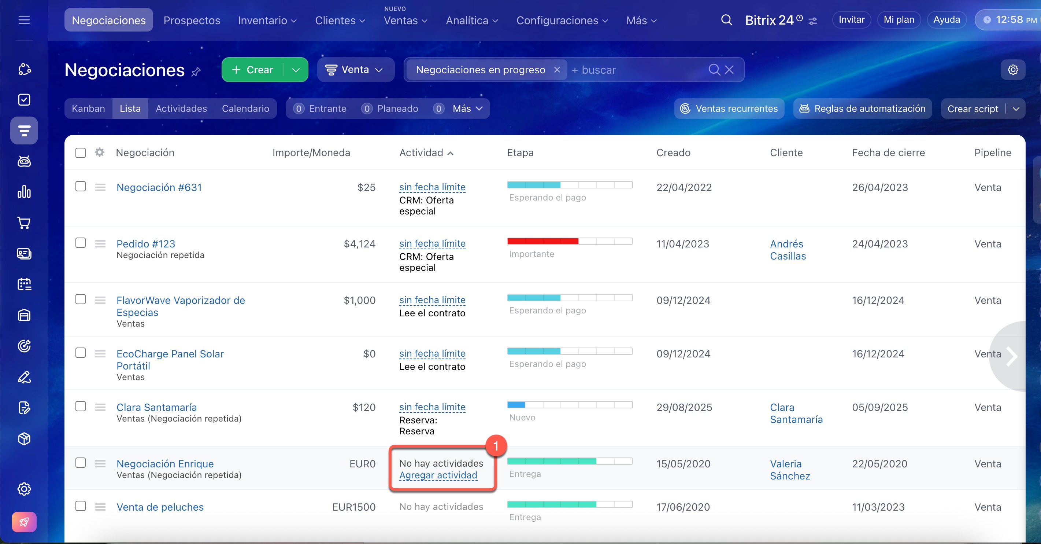Click the pin icon next to Negociaciones title

click(x=196, y=72)
